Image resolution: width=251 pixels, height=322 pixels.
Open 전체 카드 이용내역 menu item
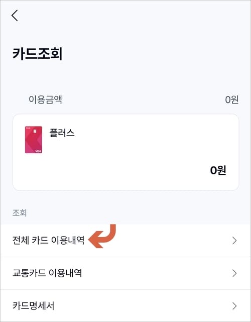coord(125,241)
